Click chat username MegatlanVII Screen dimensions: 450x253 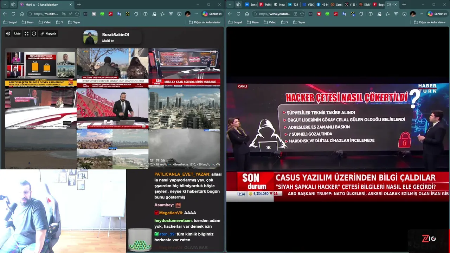171,213
